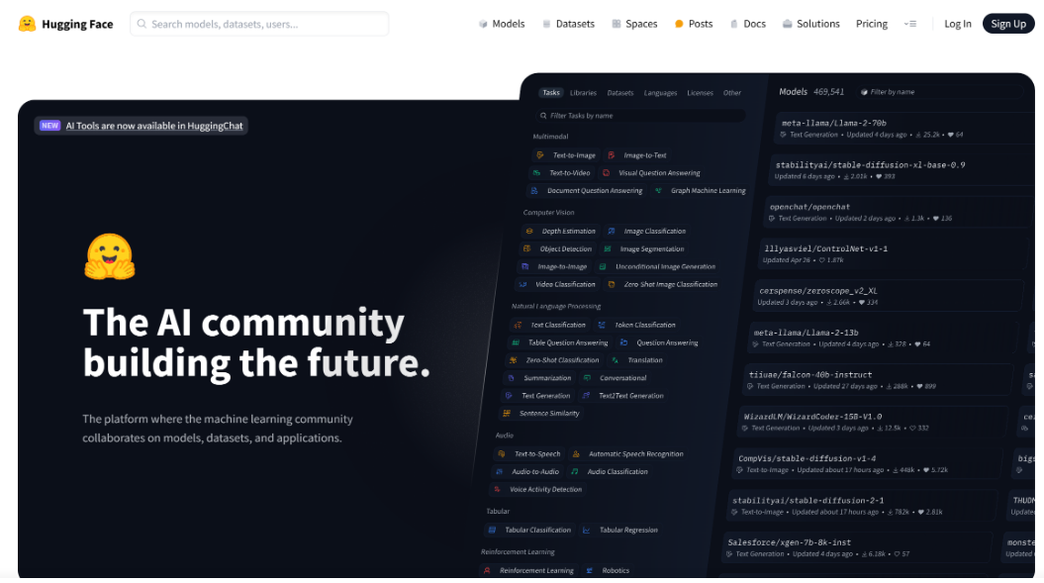Select the WizardLM/WizardCoder-15B-V1.0 card
The image size is (1044, 583).
point(874,422)
